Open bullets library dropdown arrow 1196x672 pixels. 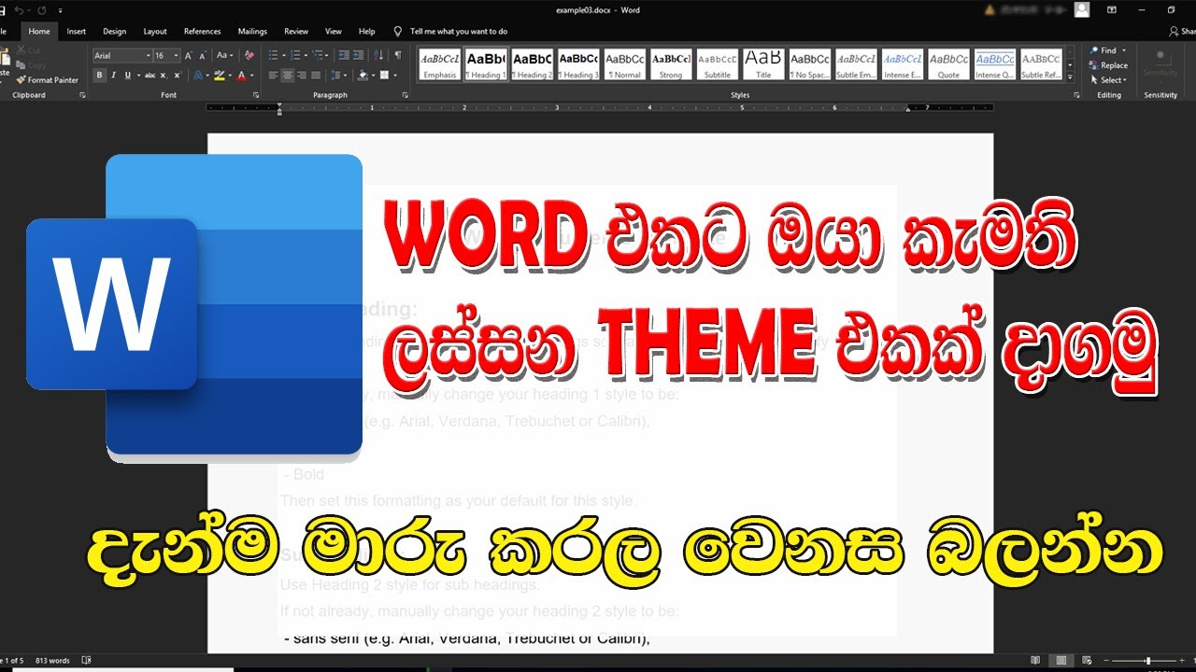pyautogui.click(x=283, y=56)
